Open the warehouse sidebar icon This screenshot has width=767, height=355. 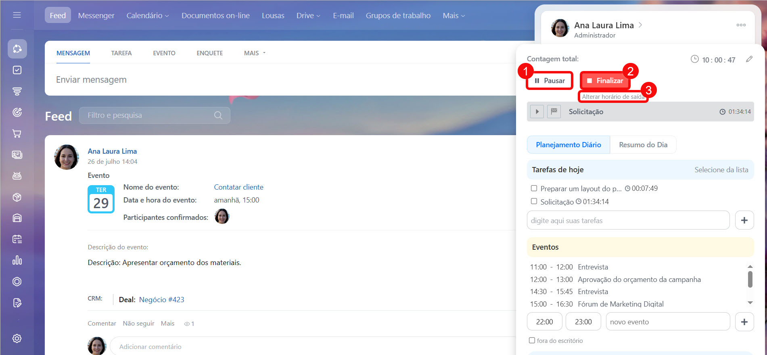[x=17, y=218]
